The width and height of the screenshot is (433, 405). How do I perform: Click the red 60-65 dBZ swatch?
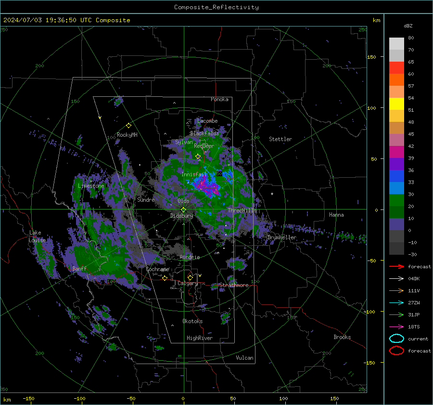point(396,68)
